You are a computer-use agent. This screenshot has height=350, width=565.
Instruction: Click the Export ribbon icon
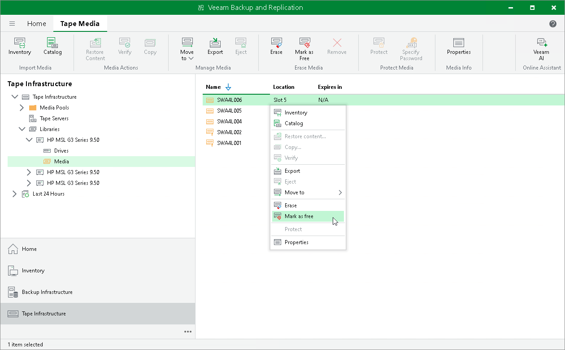pos(215,47)
